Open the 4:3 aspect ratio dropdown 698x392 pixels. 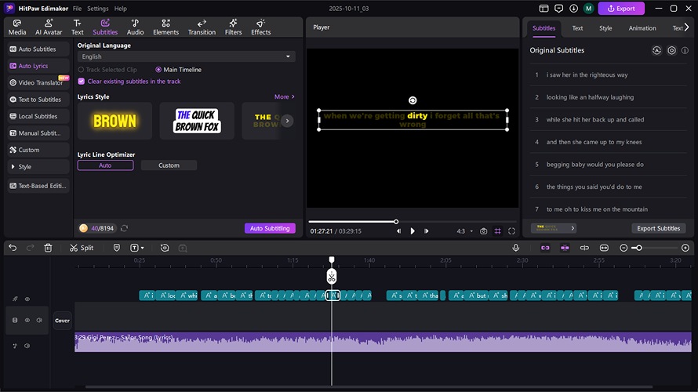coord(464,231)
